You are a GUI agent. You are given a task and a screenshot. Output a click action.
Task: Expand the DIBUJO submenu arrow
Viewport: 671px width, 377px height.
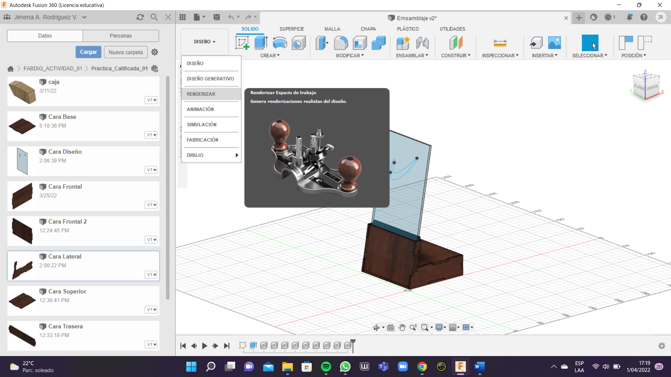click(x=237, y=155)
